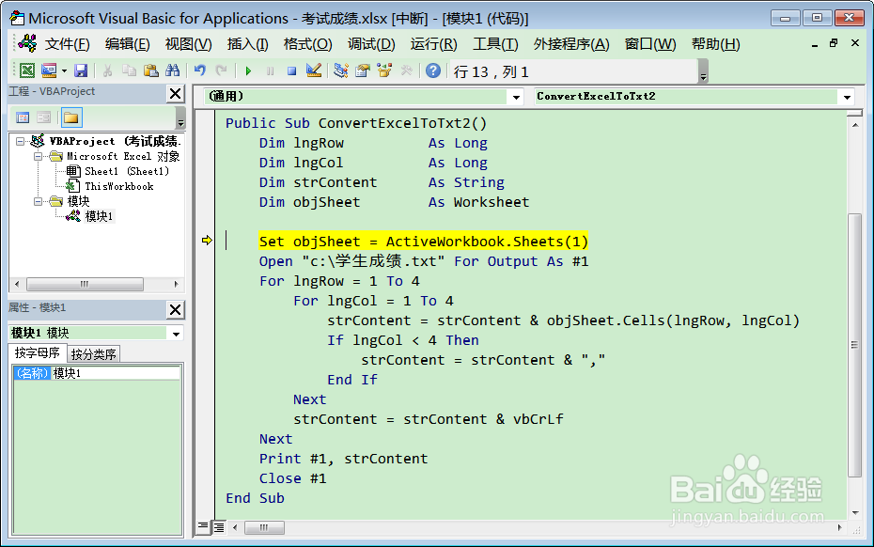Open the ConvertExcelToTxt2 procedure dropdown
Screen dimensions: 874x547
[x=847, y=97]
